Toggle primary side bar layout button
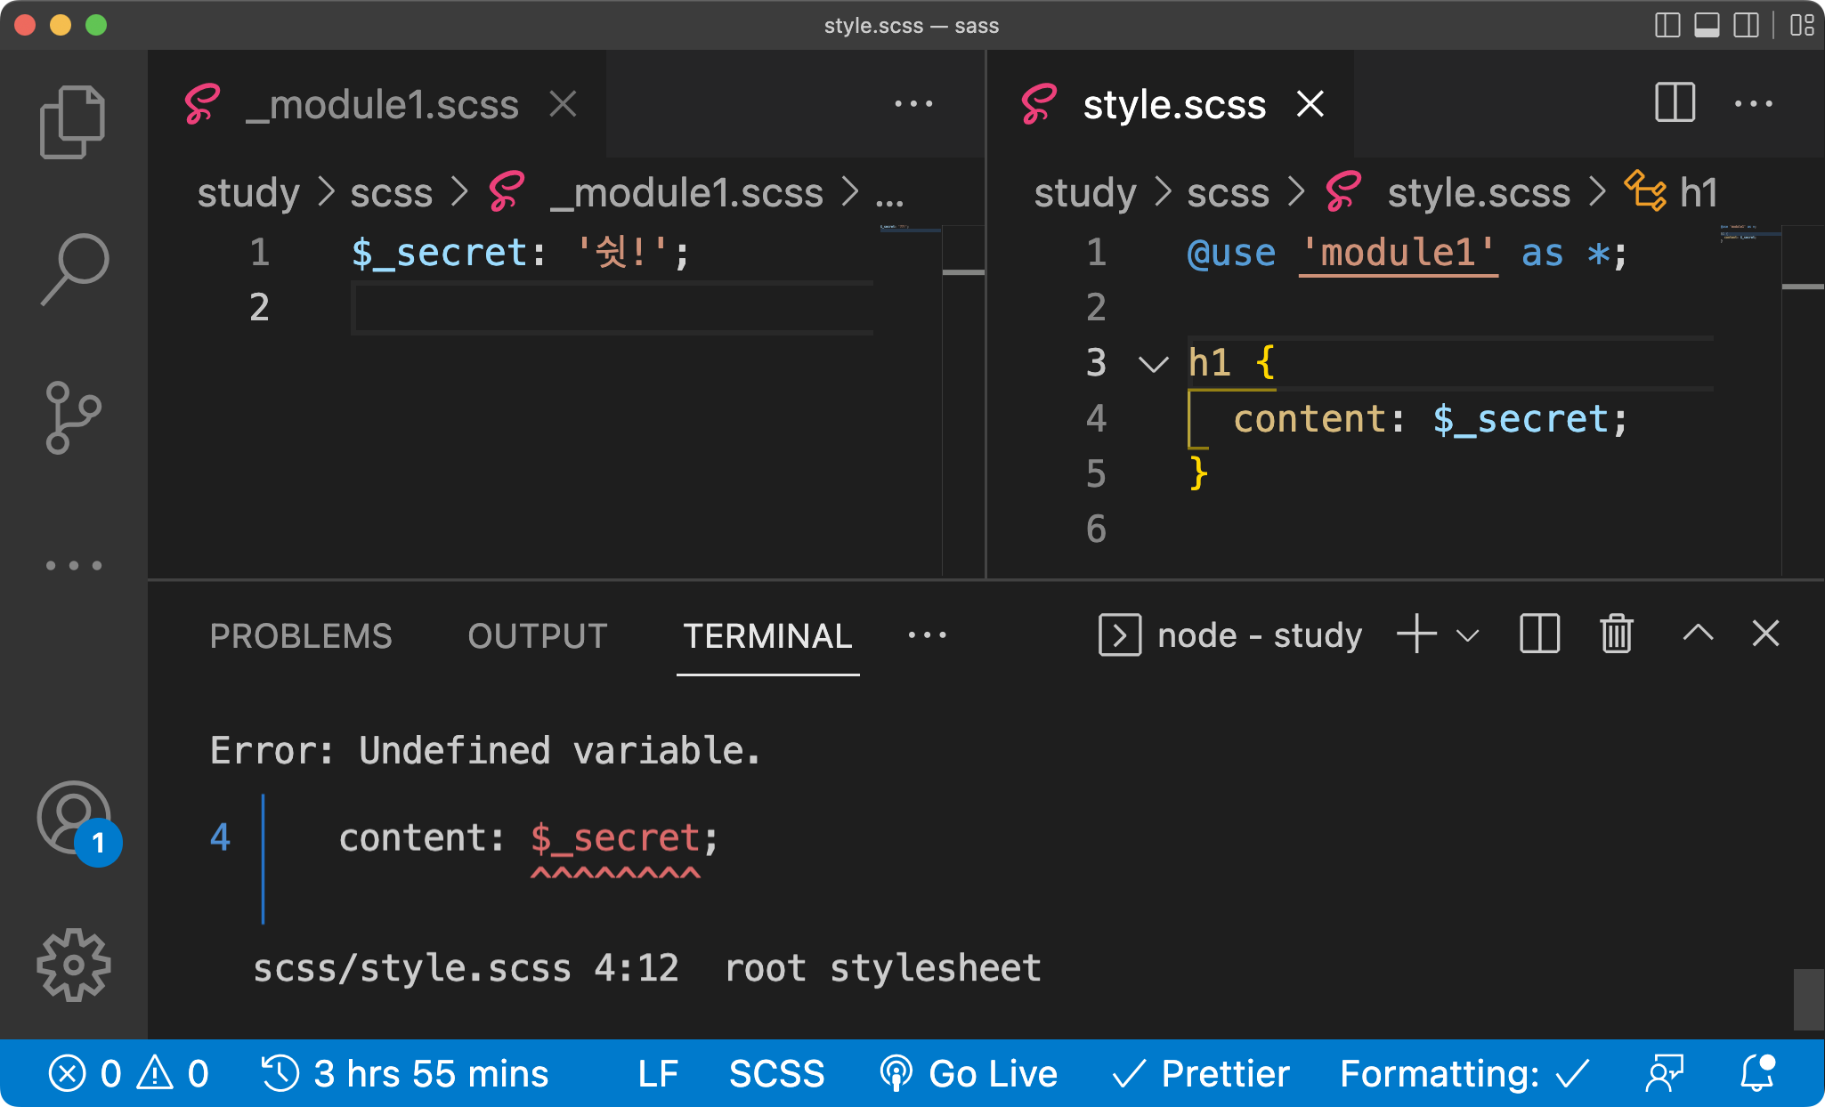Image resolution: width=1825 pixels, height=1107 pixels. 1667,25
